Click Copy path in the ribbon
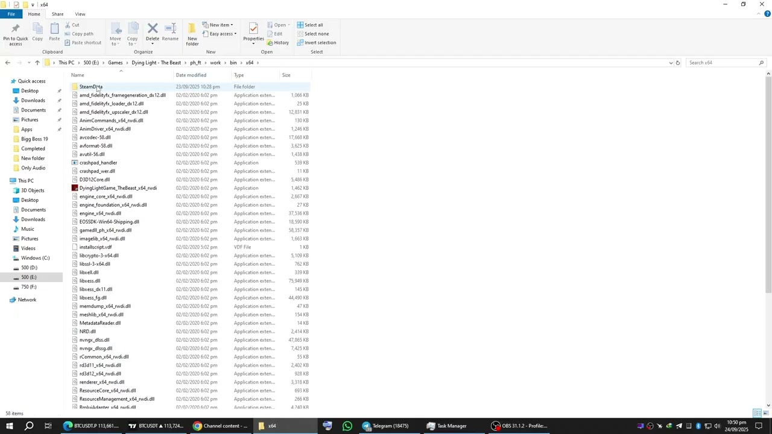Viewport: 772px width, 434px height. click(x=78, y=34)
